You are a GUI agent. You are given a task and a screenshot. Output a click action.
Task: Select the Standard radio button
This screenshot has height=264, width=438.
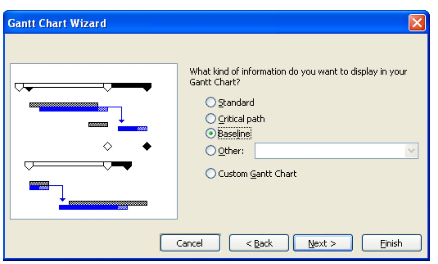[211, 103]
